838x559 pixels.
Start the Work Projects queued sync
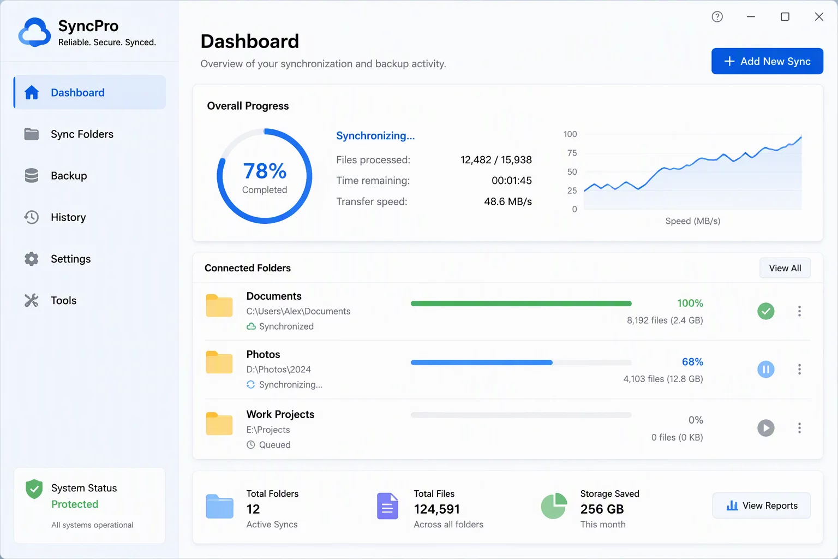pos(766,428)
